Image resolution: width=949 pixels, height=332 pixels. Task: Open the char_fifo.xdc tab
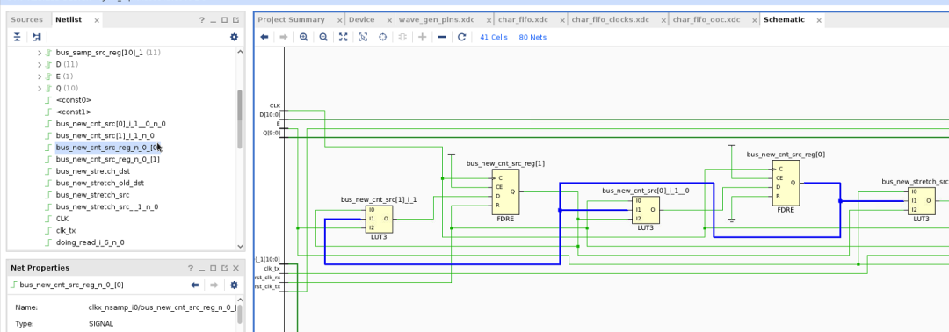pyautogui.click(x=523, y=20)
